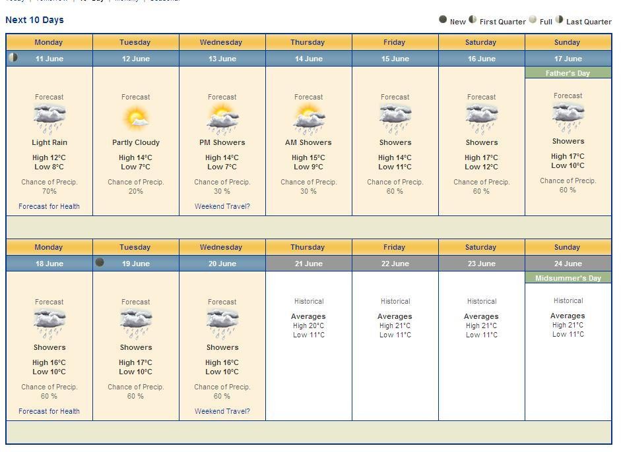The width and height of the screenshot is (621, 452).
Task: Select the 16 June date header
Action: (482, 59)
